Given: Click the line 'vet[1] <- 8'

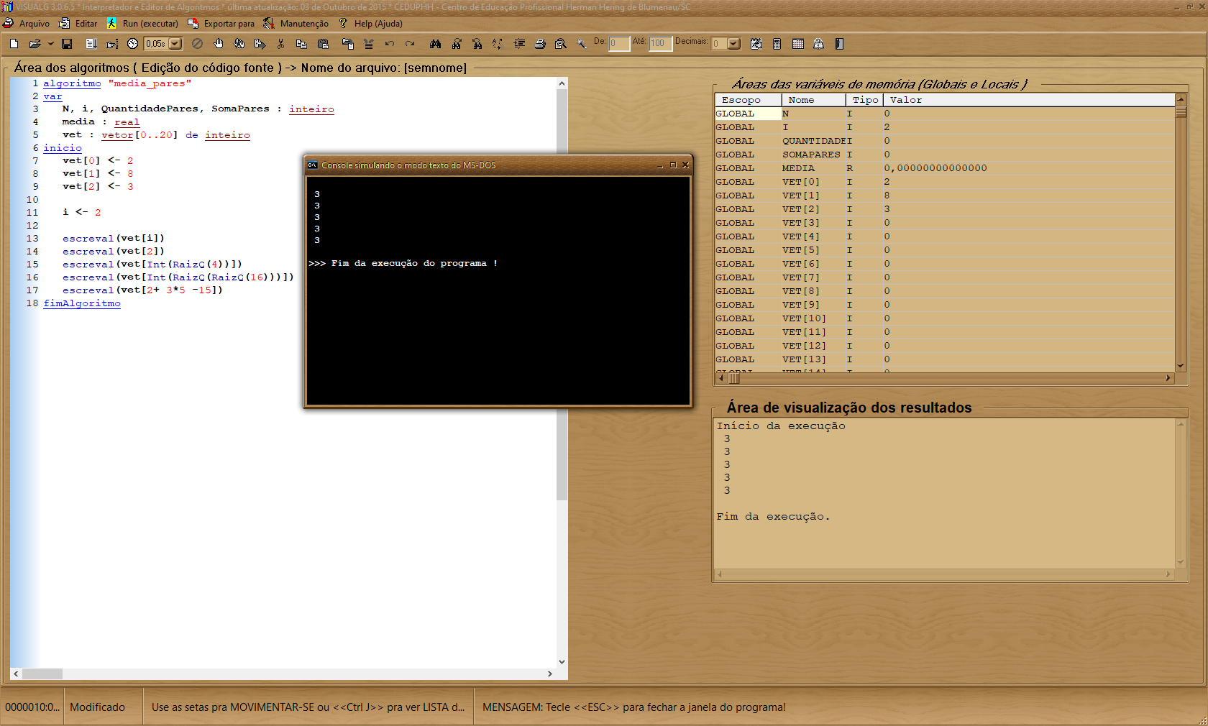Looking at the screenshot, I should [98, 174].
